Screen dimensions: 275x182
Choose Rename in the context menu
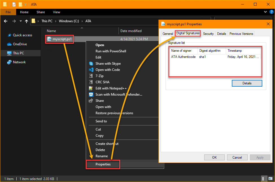tap(102, 156)
